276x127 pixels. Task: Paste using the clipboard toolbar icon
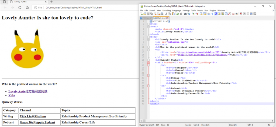click(173, 14)
